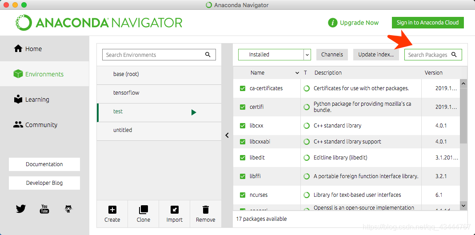Click the Upgrade Now link

359,23
